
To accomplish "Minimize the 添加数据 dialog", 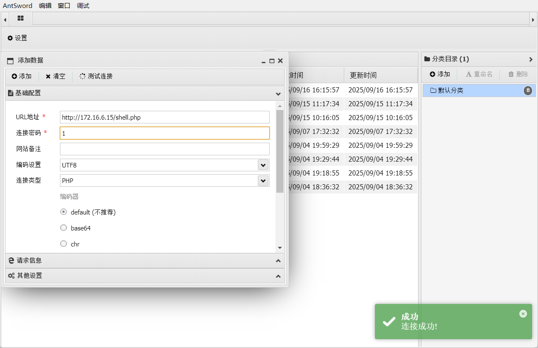I will pos(263,61).
